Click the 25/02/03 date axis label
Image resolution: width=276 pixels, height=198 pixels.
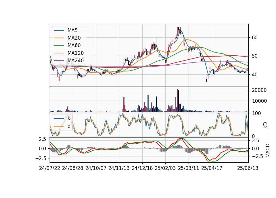click(x=165, y=168)
